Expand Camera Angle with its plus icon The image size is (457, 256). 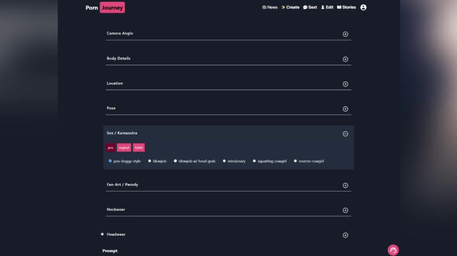point(345,34)
